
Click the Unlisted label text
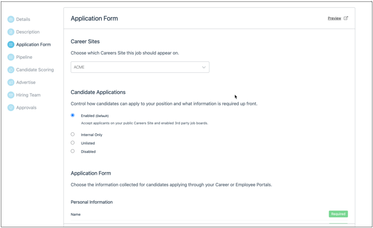pyautogui.click(x=88, y=143)
